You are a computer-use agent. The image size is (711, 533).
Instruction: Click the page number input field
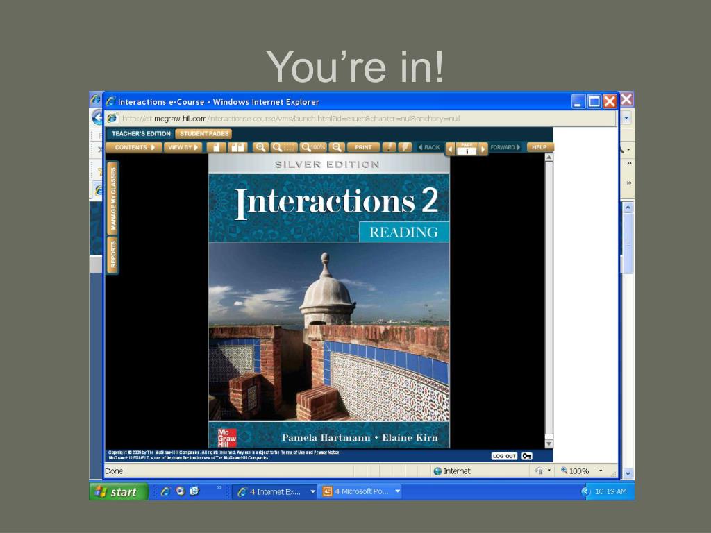(x=467, y=151)
